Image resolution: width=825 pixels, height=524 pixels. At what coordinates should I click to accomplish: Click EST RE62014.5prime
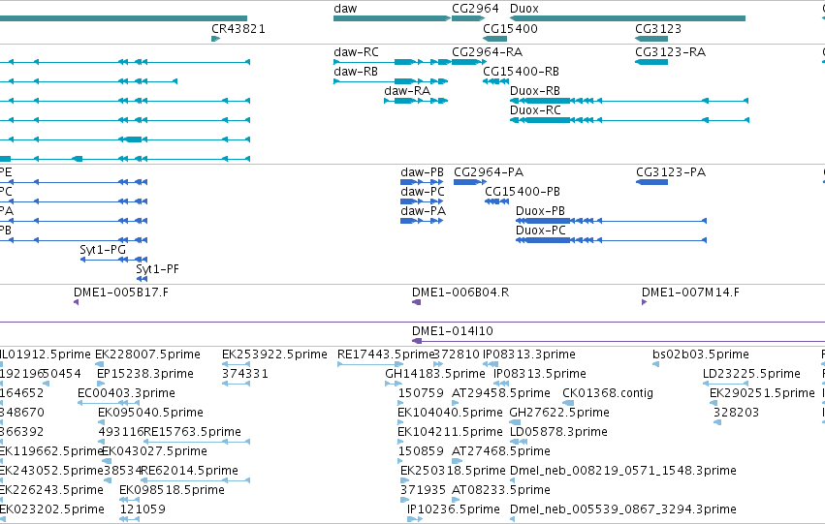point(195,481)
